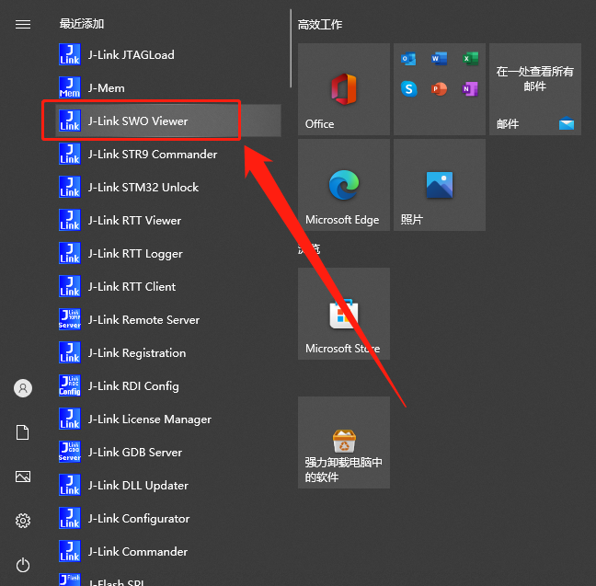Image resolution: width=596 pixels, height=586 pixels.
Task: Open the Documents sidebar icon
Action: point(23,432)
